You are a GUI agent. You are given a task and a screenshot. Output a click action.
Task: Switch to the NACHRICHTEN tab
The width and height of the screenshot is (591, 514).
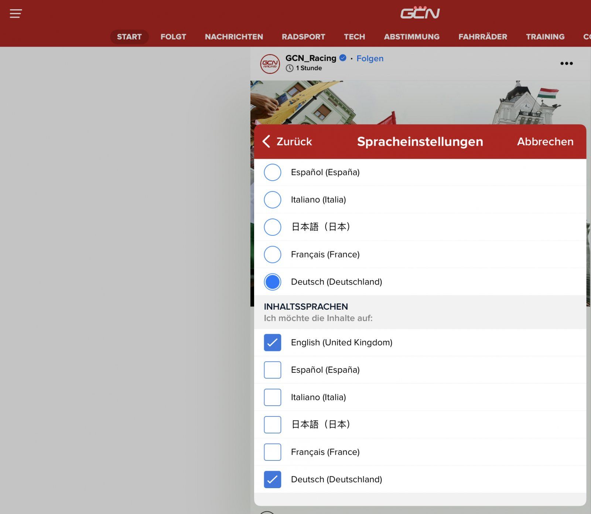[234, 37]
